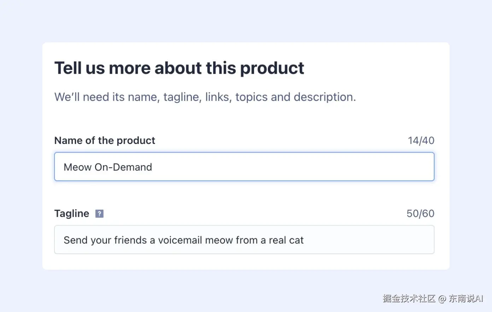Place cursor after the text Meow On-Demand

(x=154, y=167)
